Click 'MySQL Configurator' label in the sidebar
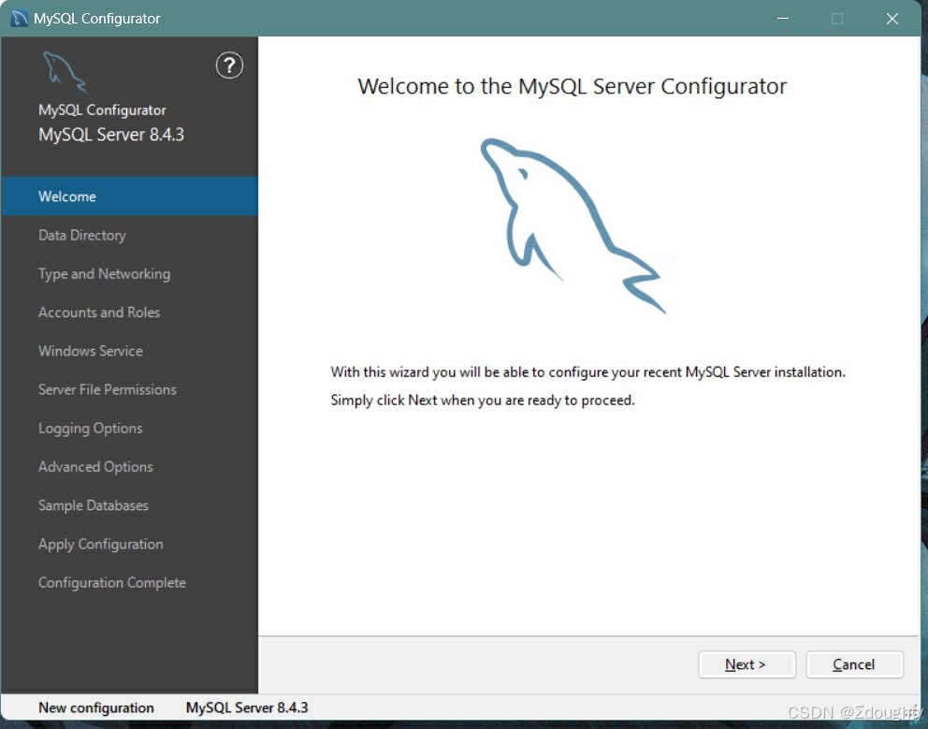 (x=102, y=110)
